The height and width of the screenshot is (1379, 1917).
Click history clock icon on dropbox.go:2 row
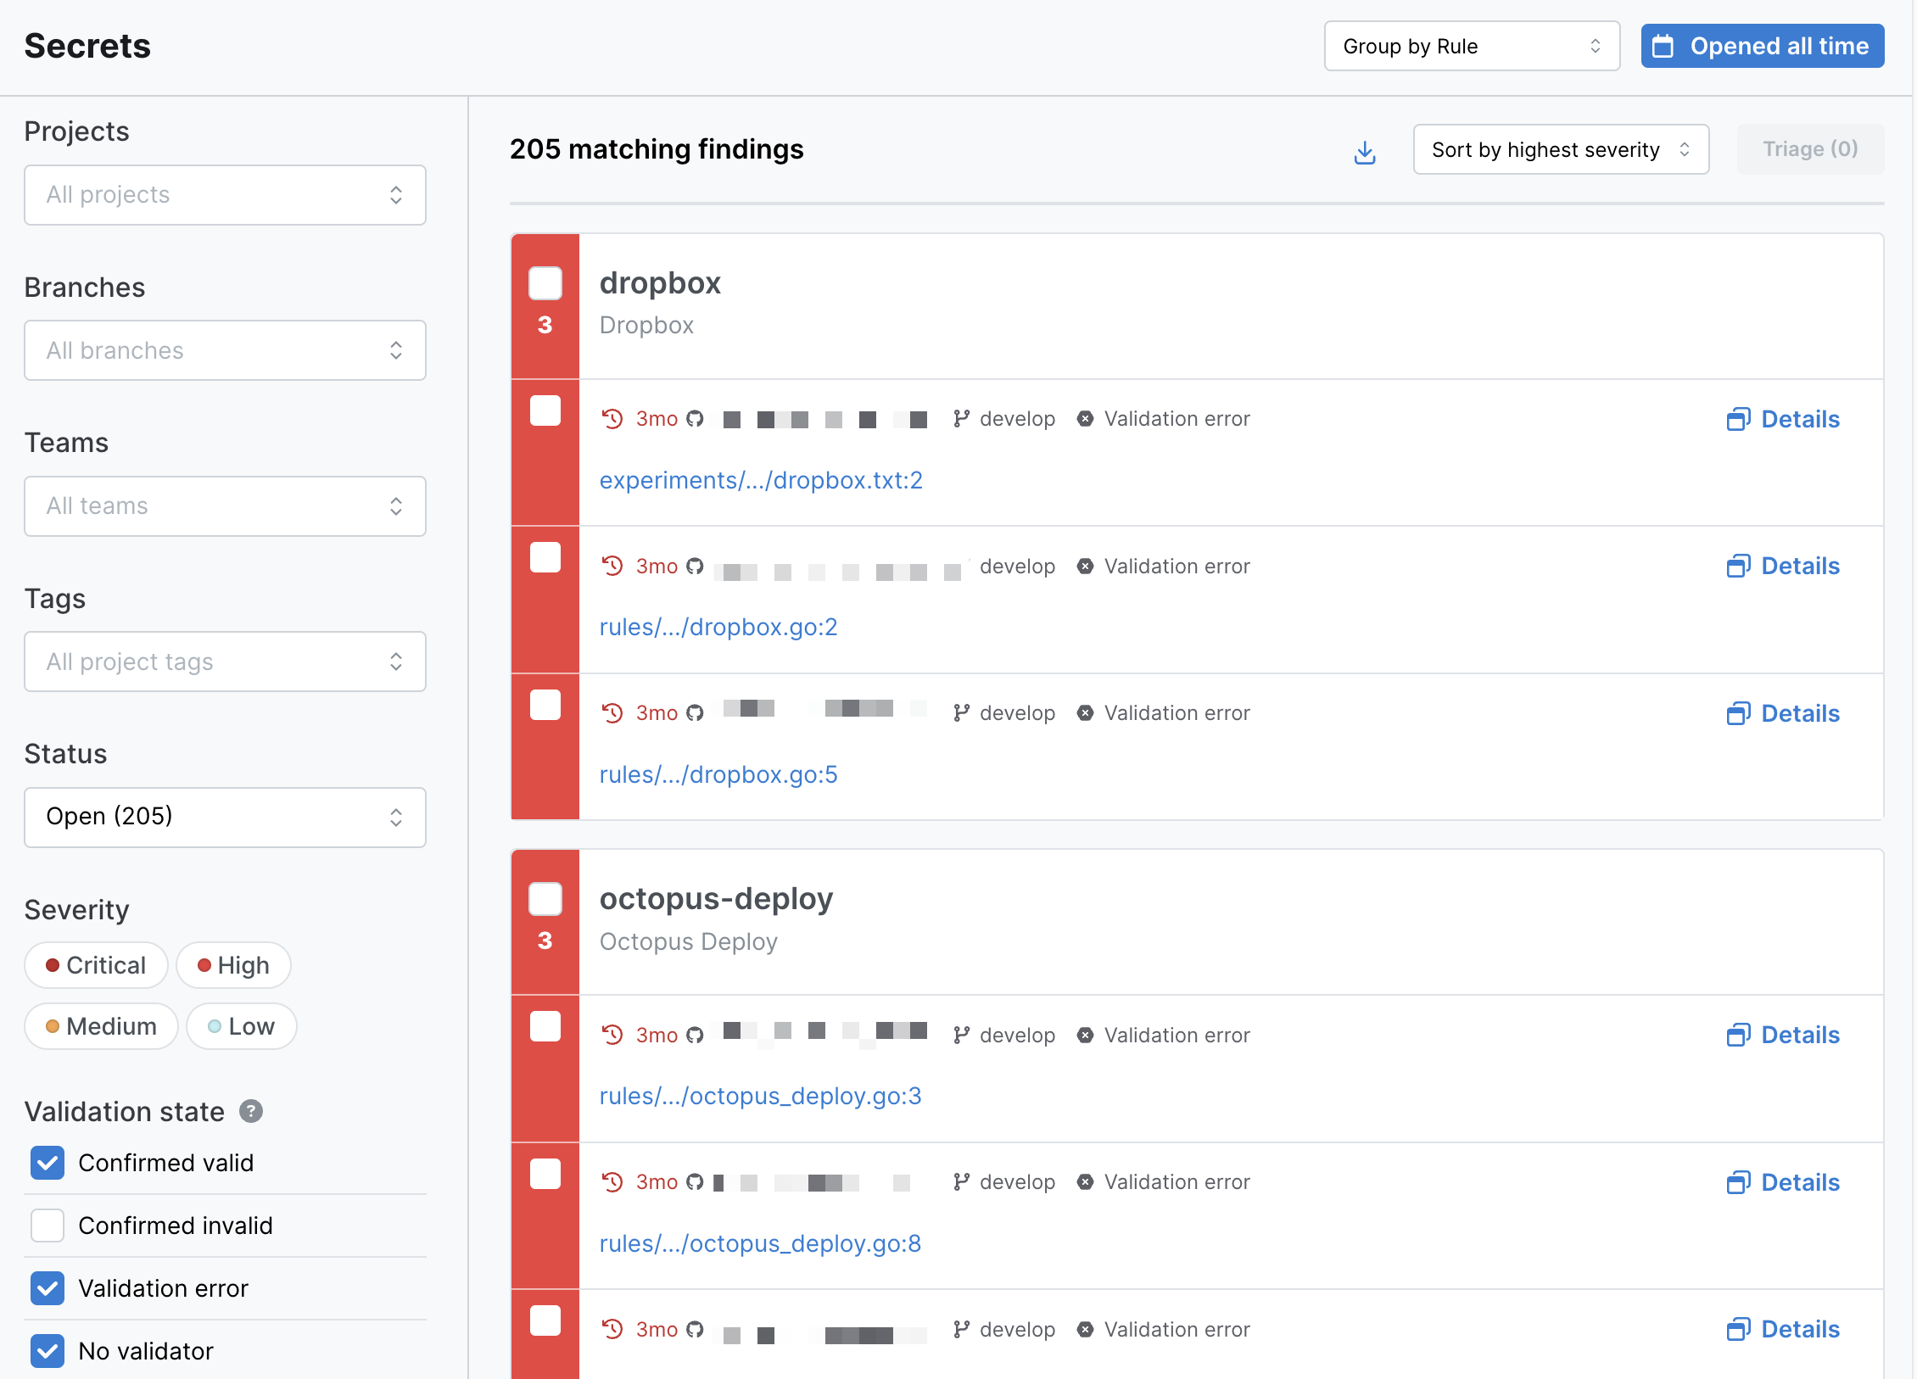pos(612,566)
